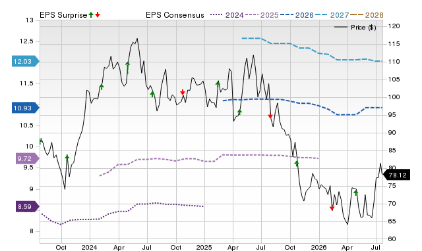Click the green surprise arrow after Apr 2026
This screenshot has width=422, height=251.
click(356, 193)
